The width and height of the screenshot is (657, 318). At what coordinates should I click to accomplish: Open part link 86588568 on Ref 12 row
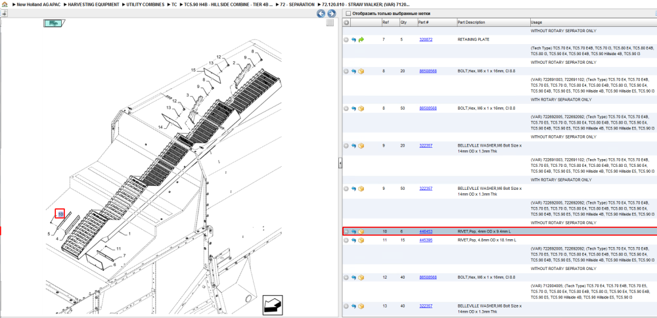428,277
